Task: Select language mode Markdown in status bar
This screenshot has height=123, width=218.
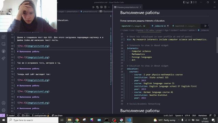Action: tap(202, 115)
